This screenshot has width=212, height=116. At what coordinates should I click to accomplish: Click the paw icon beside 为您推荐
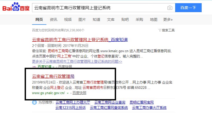34,102
